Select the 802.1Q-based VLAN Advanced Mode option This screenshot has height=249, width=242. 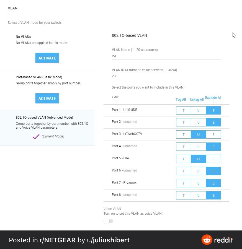click(44, 118)
